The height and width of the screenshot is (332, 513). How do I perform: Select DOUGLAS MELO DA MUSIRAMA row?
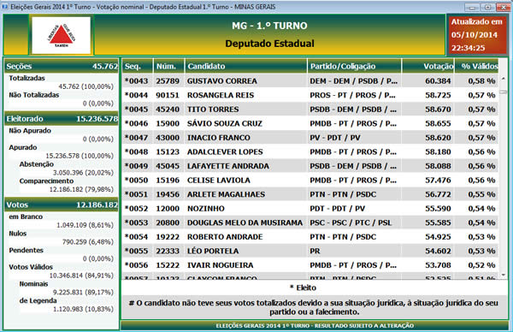pyautogui.click(x=310, y=222)
